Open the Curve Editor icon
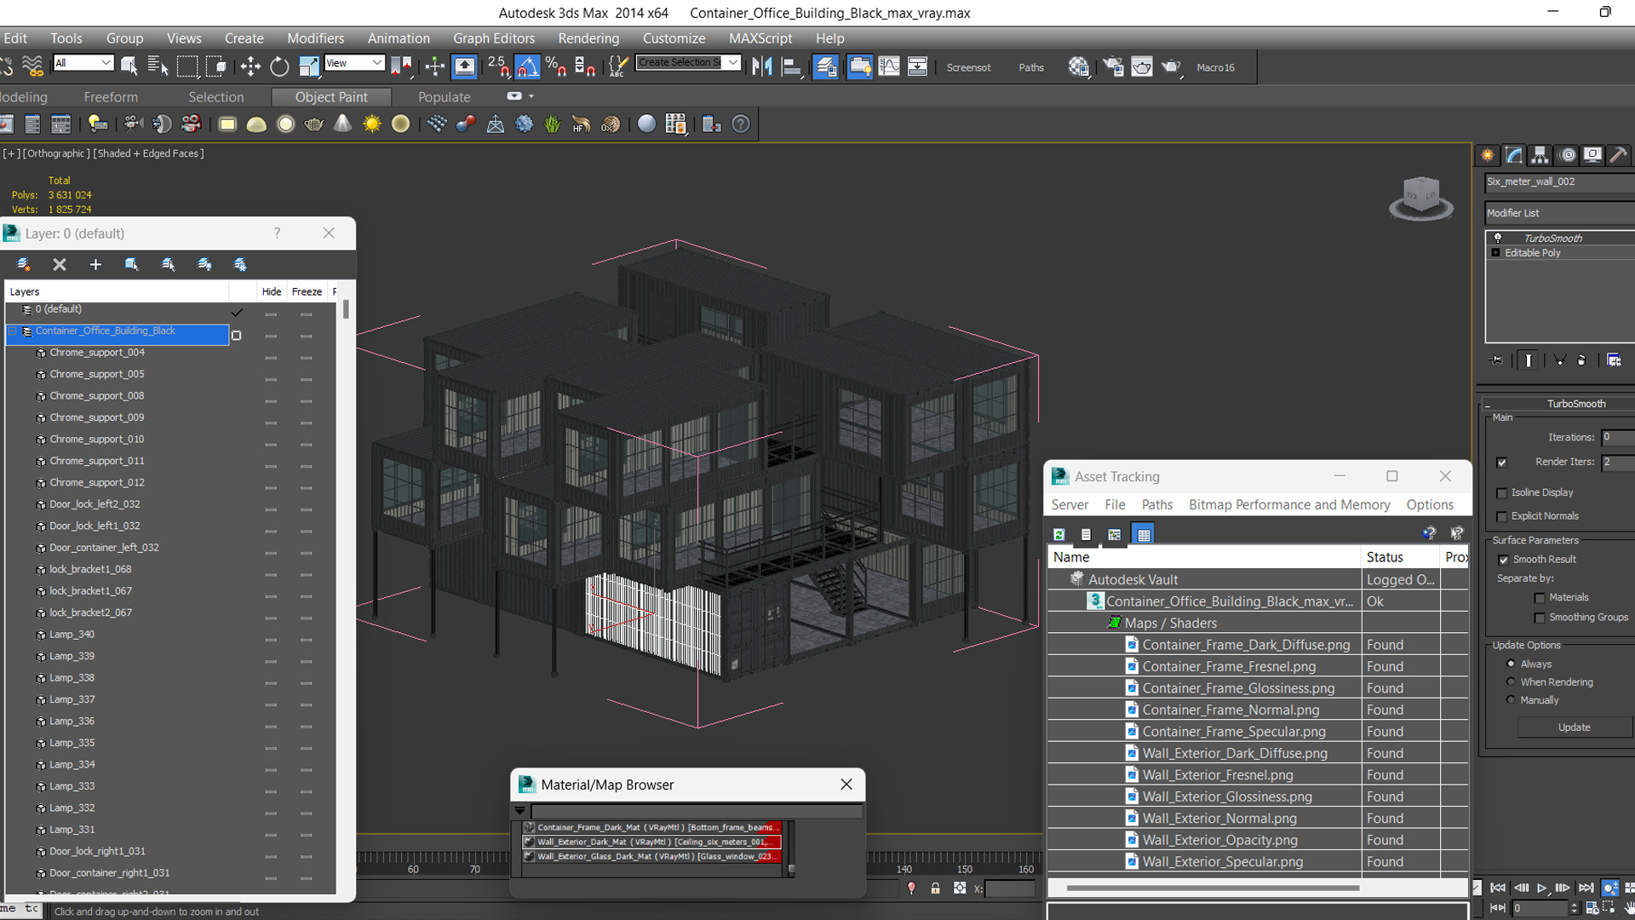Screen dimensions: 1635x920 tap(889, 66)
